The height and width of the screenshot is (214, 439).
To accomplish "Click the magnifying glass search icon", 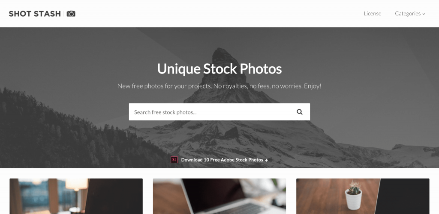I will [300, 112].
